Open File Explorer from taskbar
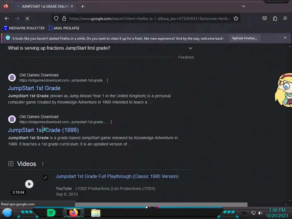Image resolution: width=292 pixels, height=219 pixels. coord(96,213)
